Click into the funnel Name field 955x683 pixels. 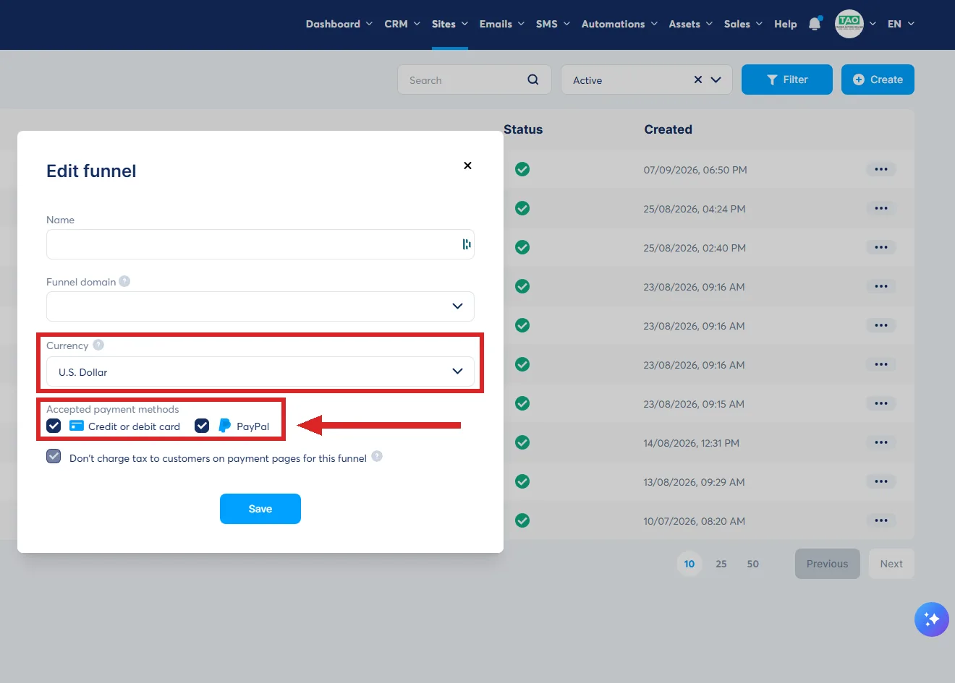tap(260, 244)
